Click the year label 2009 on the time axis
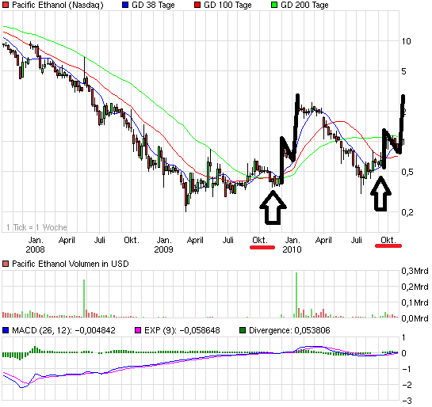432x407 pixels. pyautogui.click(x=163, y=249)
